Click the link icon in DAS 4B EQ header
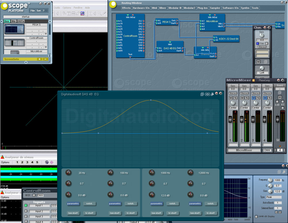Viewport: 288px width, 223px height. point(207,94)
